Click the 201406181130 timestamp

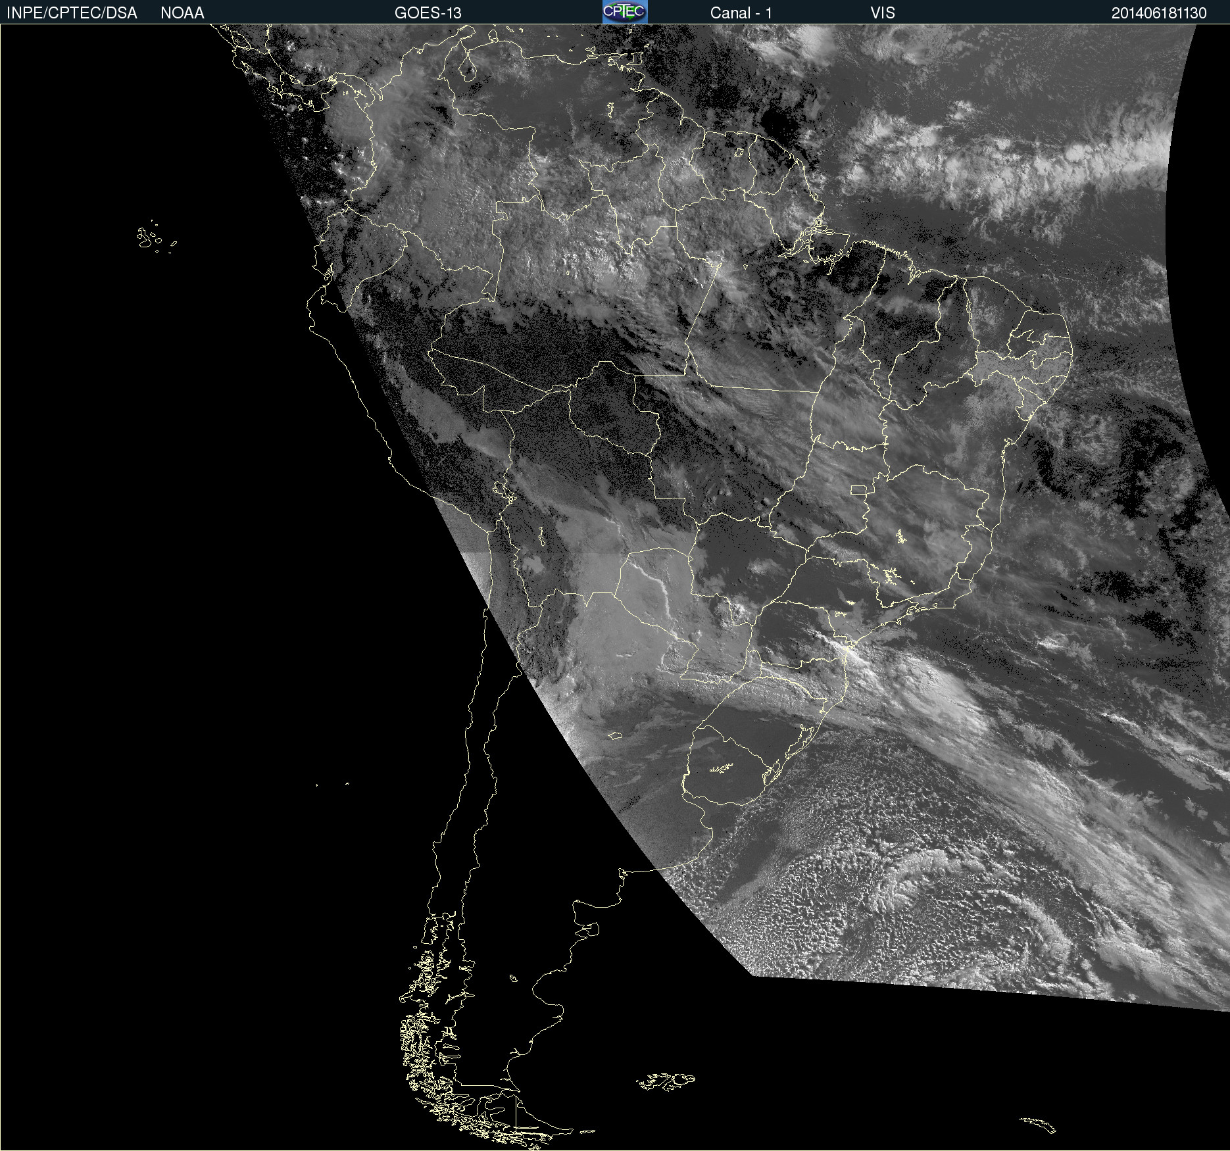coord(1159,13)
